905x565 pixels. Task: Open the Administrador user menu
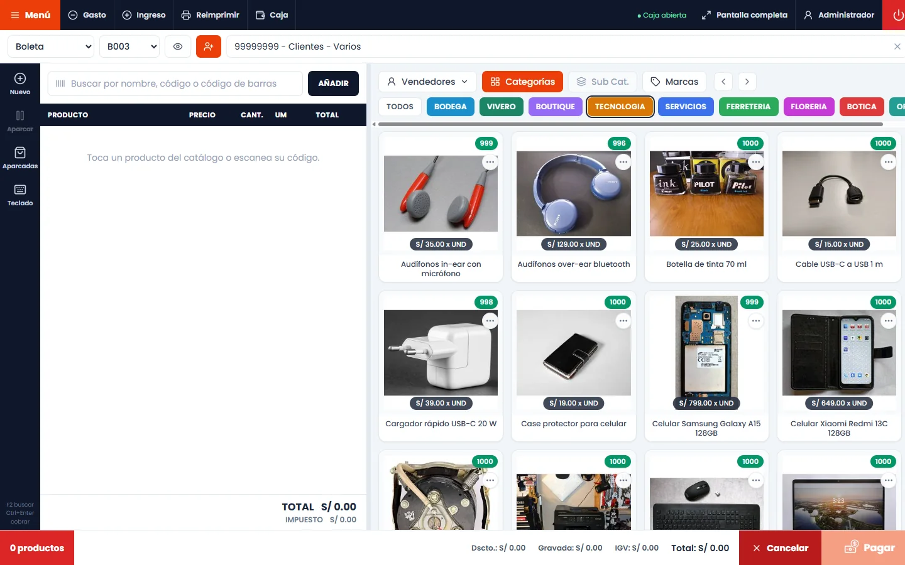click(x=839, y=15)
